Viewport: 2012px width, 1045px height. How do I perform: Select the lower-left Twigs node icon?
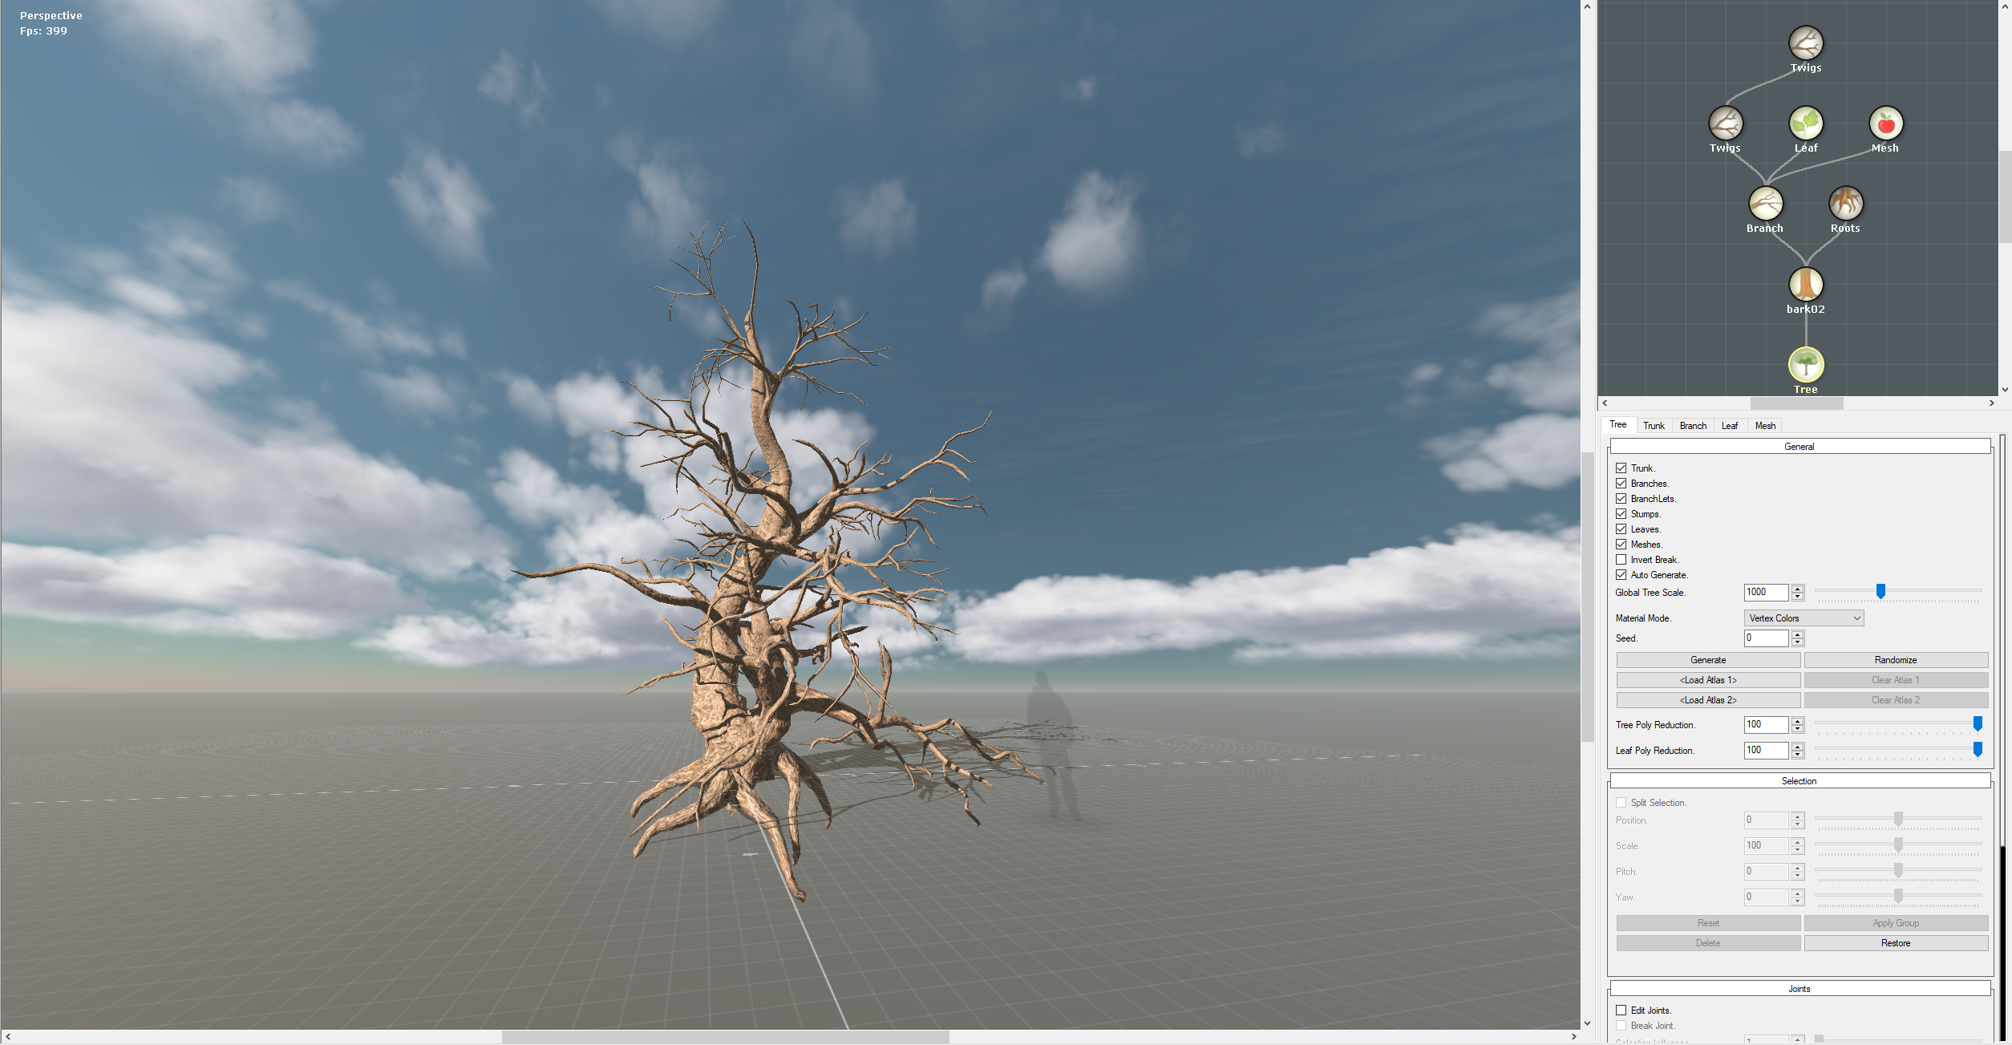click(1725, 124)
